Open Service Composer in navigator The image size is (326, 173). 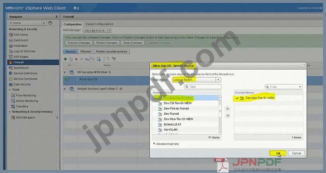[x=25, y=79]
